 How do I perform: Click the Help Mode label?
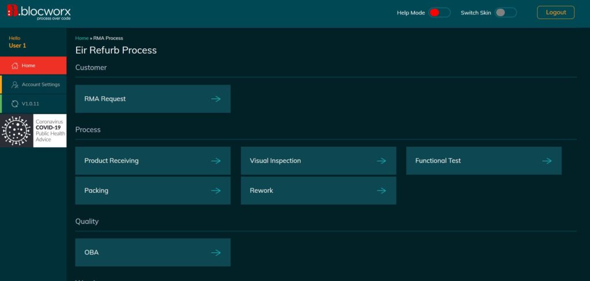click(x=411, y=13)
